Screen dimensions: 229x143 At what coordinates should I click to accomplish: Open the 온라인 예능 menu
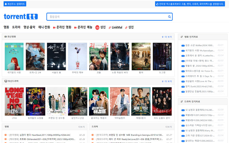(85, 27)
